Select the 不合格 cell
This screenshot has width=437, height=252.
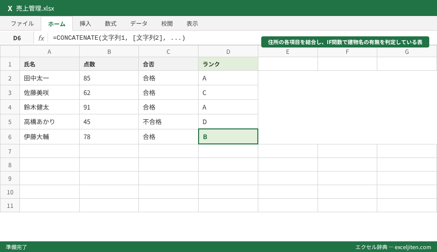168,122
